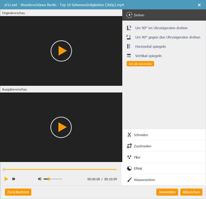Open the Wasserzeichen section

point(164,180)
